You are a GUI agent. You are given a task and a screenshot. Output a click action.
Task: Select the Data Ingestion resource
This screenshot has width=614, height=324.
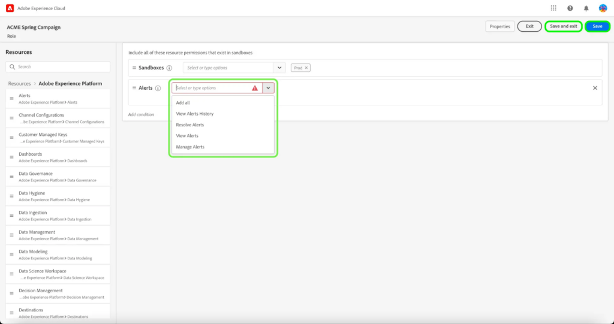[x=58, y=216]
